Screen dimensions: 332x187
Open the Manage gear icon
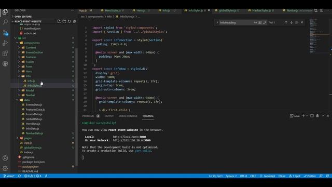point(5,168)
